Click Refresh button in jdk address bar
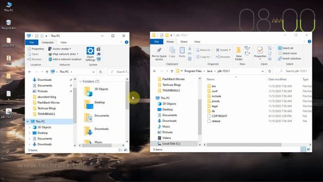 point(270,71)
